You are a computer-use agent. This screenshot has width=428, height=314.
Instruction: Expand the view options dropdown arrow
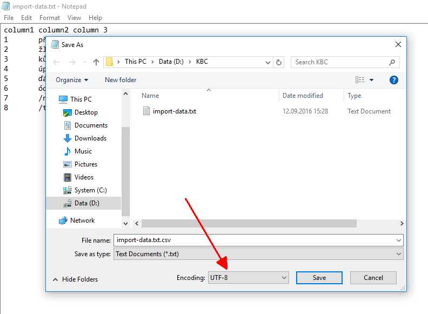click(x=371, y=80)
